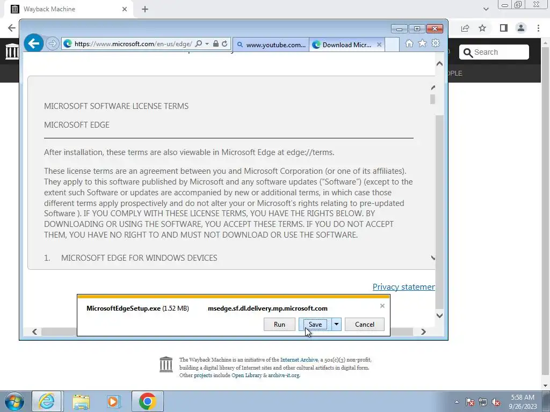Open Windows Media Player from taskbar

coord(113,401)
